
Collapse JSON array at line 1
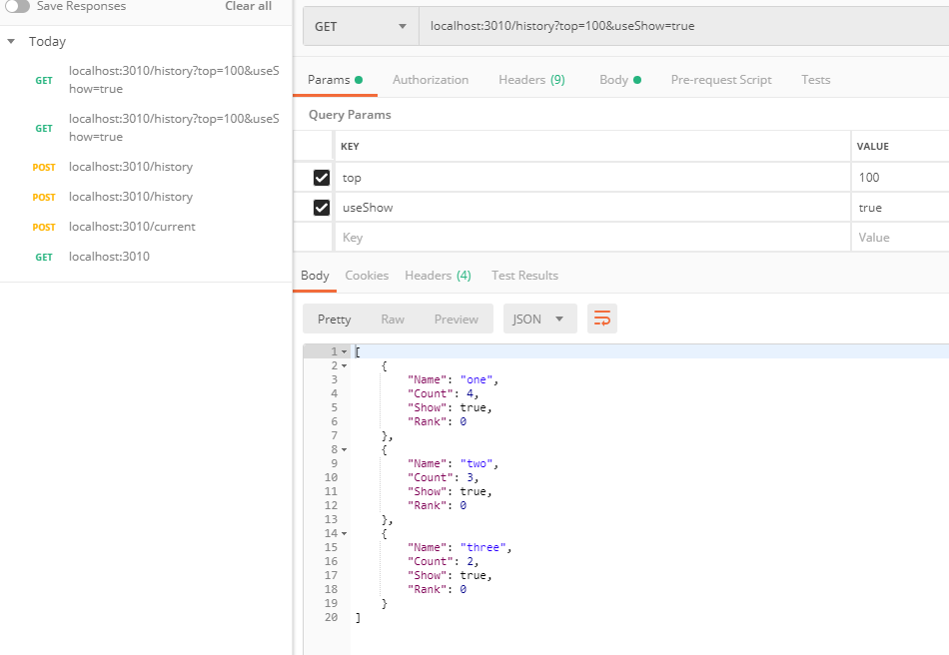[345, 352]
